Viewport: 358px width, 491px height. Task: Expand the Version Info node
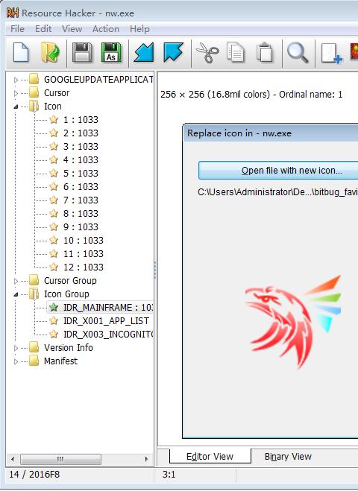[x=16, y=348]
